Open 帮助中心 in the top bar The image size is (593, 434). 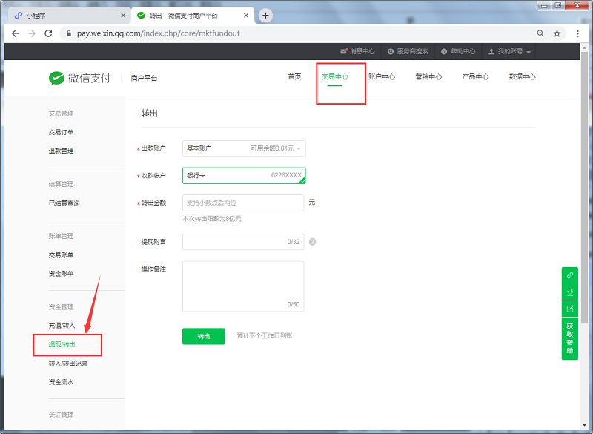click(x=458, y=51)
